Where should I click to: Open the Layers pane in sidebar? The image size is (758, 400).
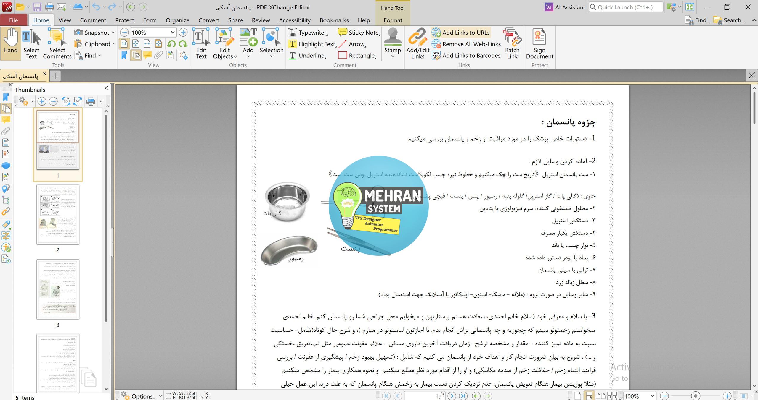point(6,165)
